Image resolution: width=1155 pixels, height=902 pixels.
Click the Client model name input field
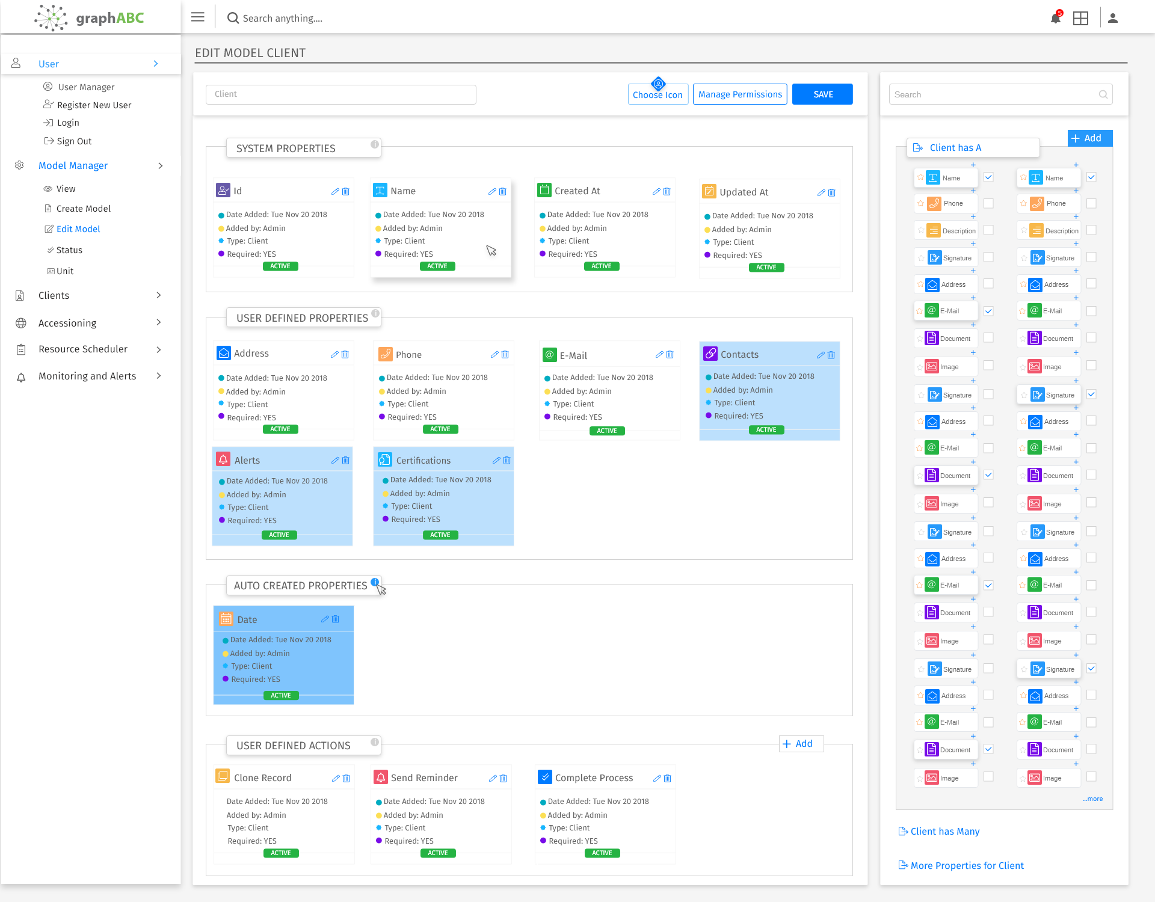tap(340, 94)
